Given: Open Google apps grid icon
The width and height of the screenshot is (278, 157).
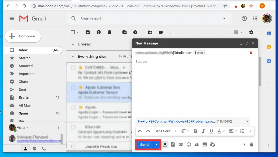Looking at the screenshot, I should click(x=255, y=18).
